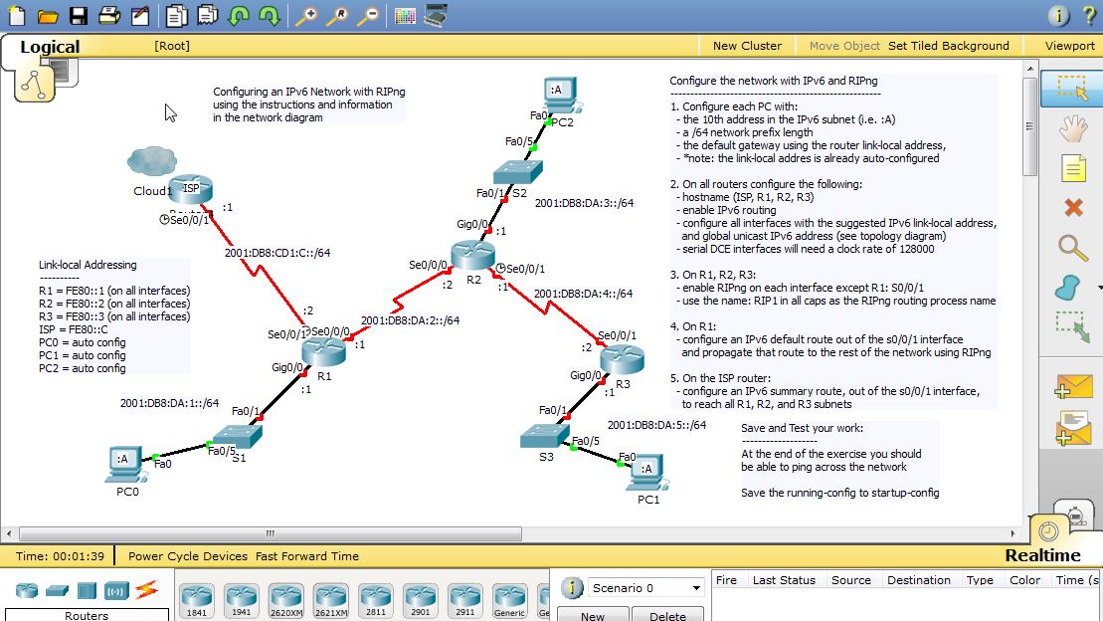
Task: Select the Resize Shape tool
Action: click(1074, 321)
